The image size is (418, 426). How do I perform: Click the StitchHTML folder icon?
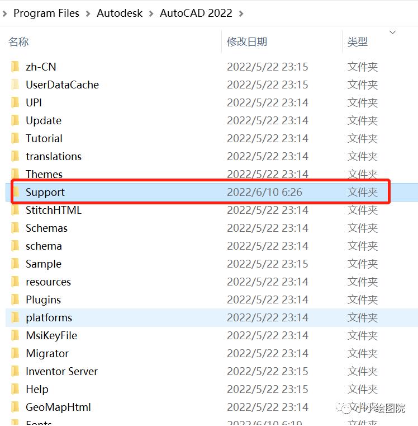click(15, 210)
